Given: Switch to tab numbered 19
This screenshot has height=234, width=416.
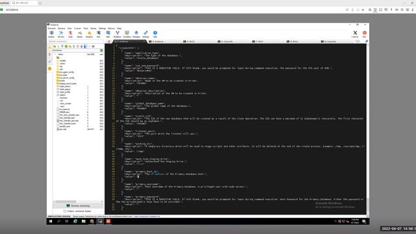Looking at the screenshot, I should click(x=337, y=42).
